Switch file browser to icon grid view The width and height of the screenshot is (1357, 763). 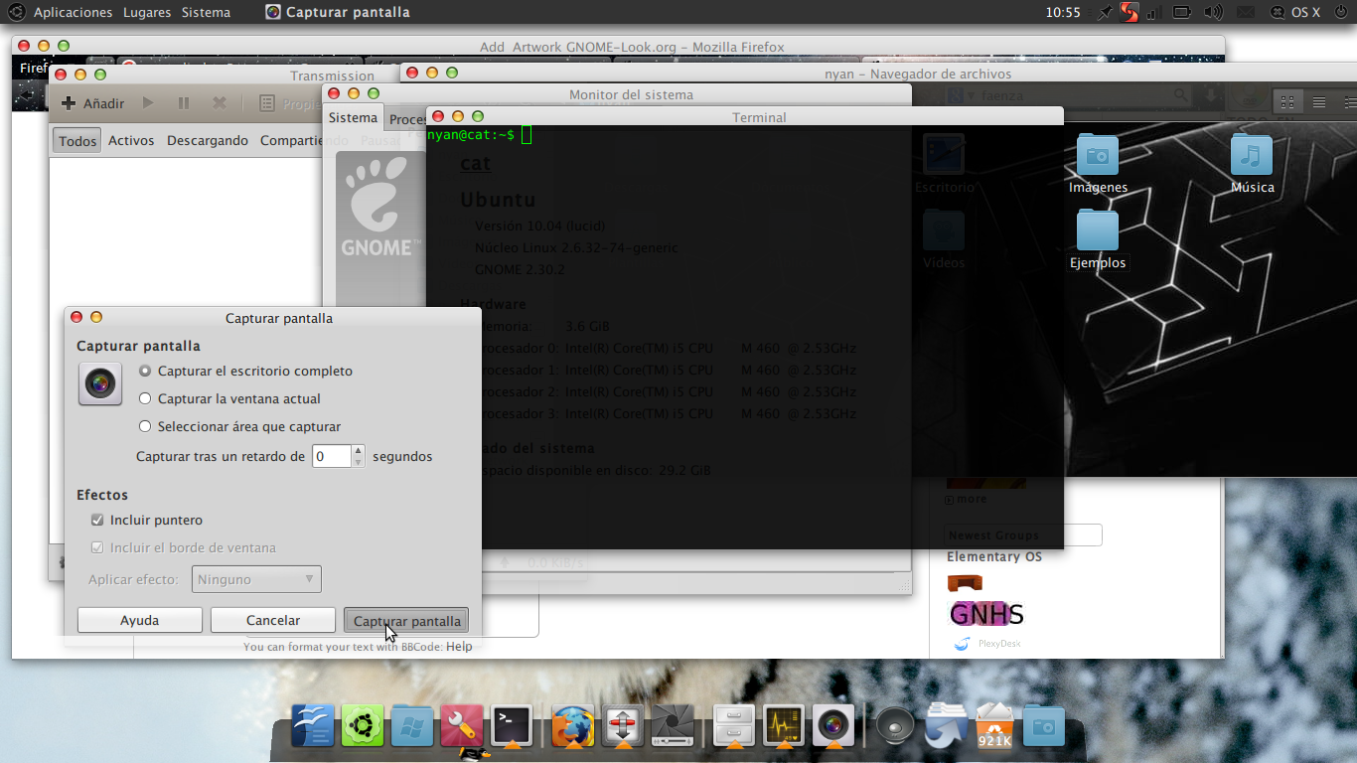[x=1288, y=101]
